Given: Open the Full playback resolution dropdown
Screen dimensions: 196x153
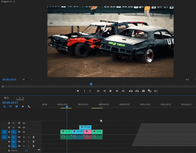Looking at the screenshot, I should (190, 79).
